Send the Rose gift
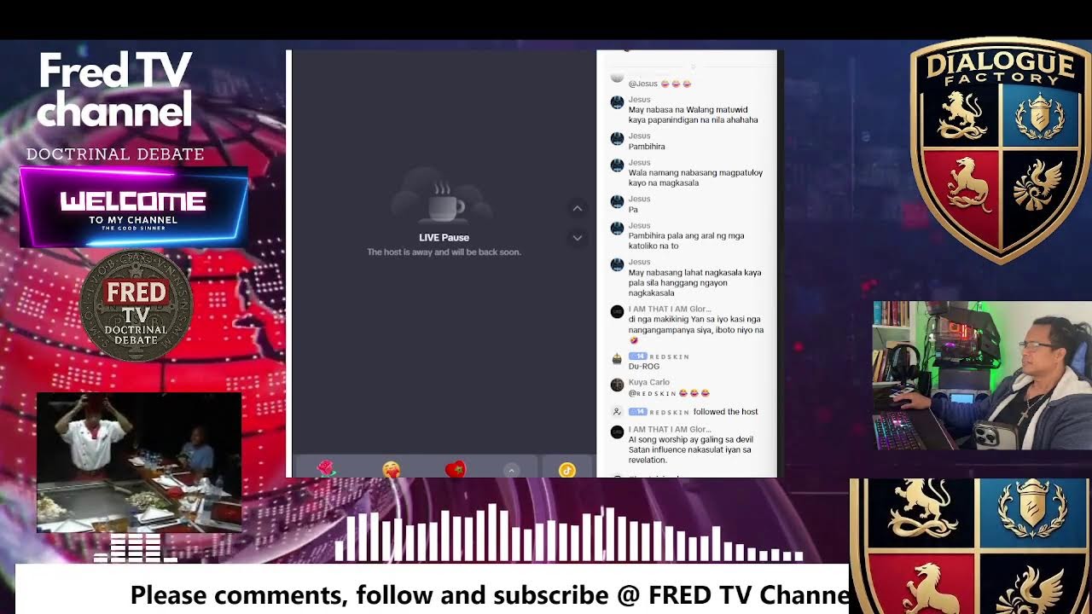The image size is (1092, 614). [x=325, y=468]
